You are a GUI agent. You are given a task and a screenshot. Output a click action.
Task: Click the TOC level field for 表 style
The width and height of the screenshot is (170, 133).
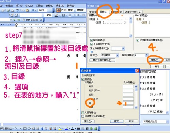point(128,103)
